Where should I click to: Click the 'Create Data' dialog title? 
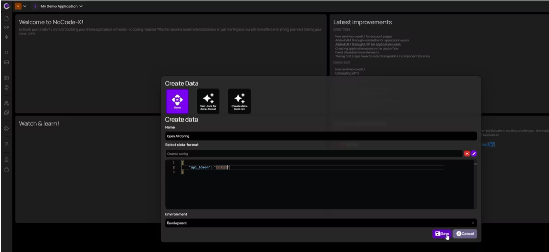tap(182, 84)
